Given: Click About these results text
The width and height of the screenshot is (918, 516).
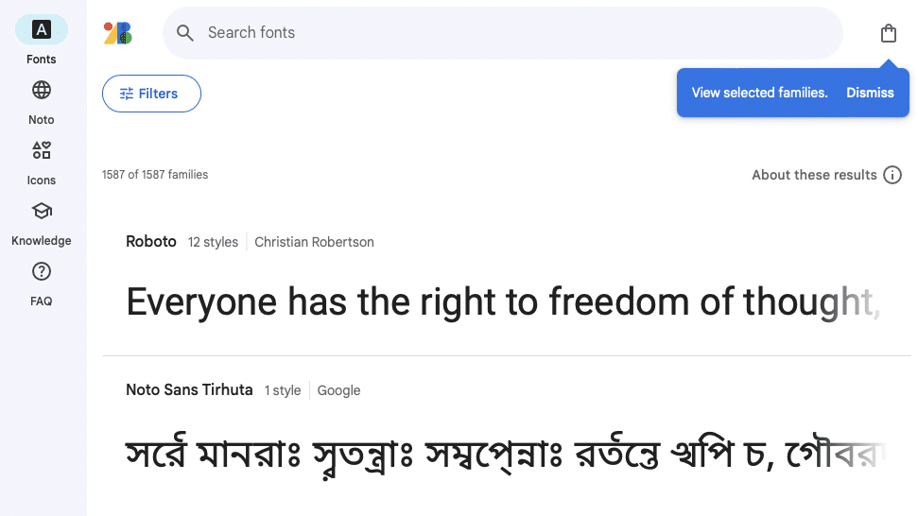Looking at the screenshot, I should click(x=814, y=175).
